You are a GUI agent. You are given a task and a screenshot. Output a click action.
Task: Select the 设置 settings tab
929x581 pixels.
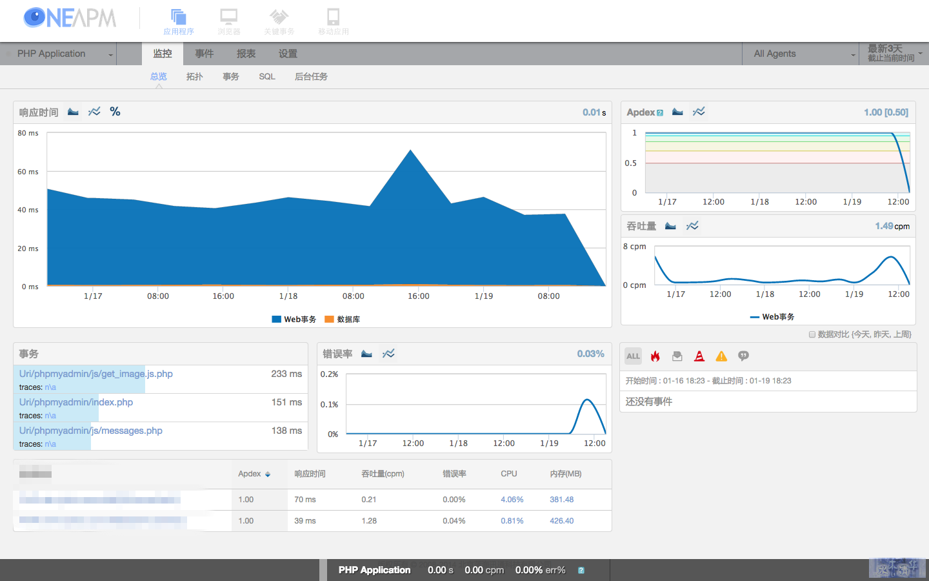click(x=288, y=54)
